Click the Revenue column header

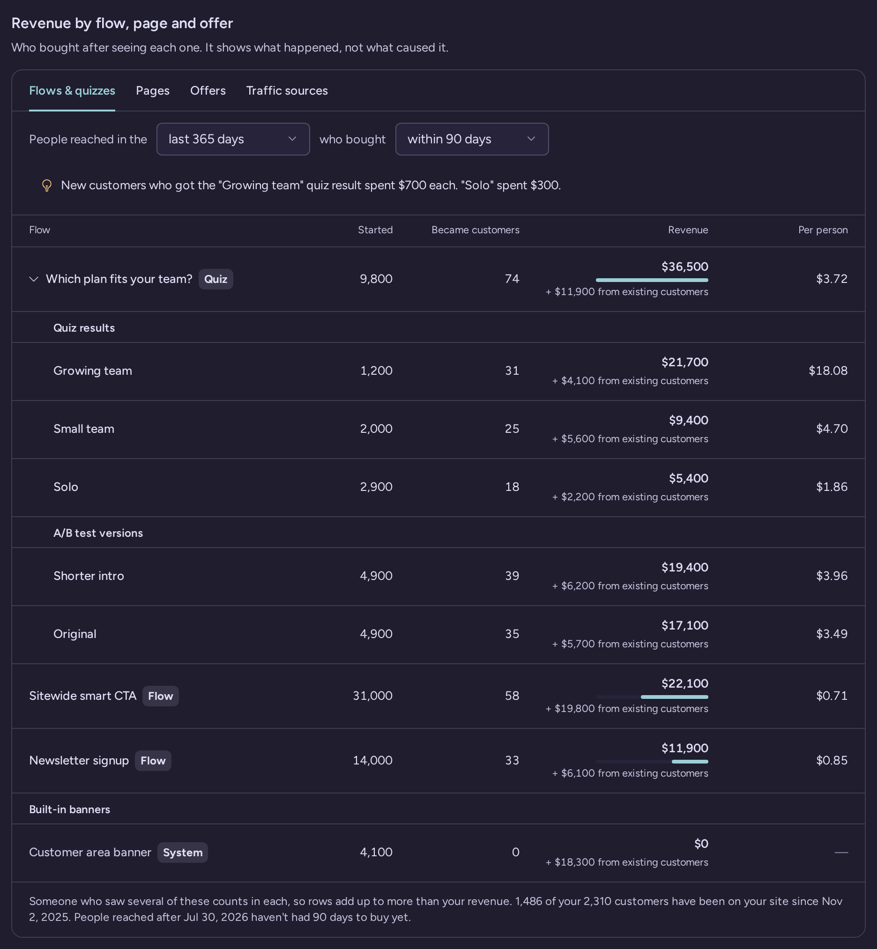[x=688, y=230]
